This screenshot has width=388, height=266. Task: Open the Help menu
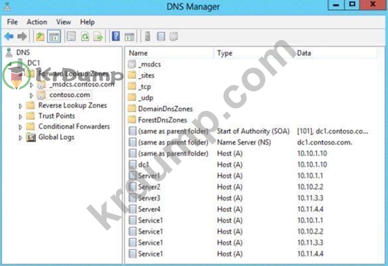tap(88, 22)
